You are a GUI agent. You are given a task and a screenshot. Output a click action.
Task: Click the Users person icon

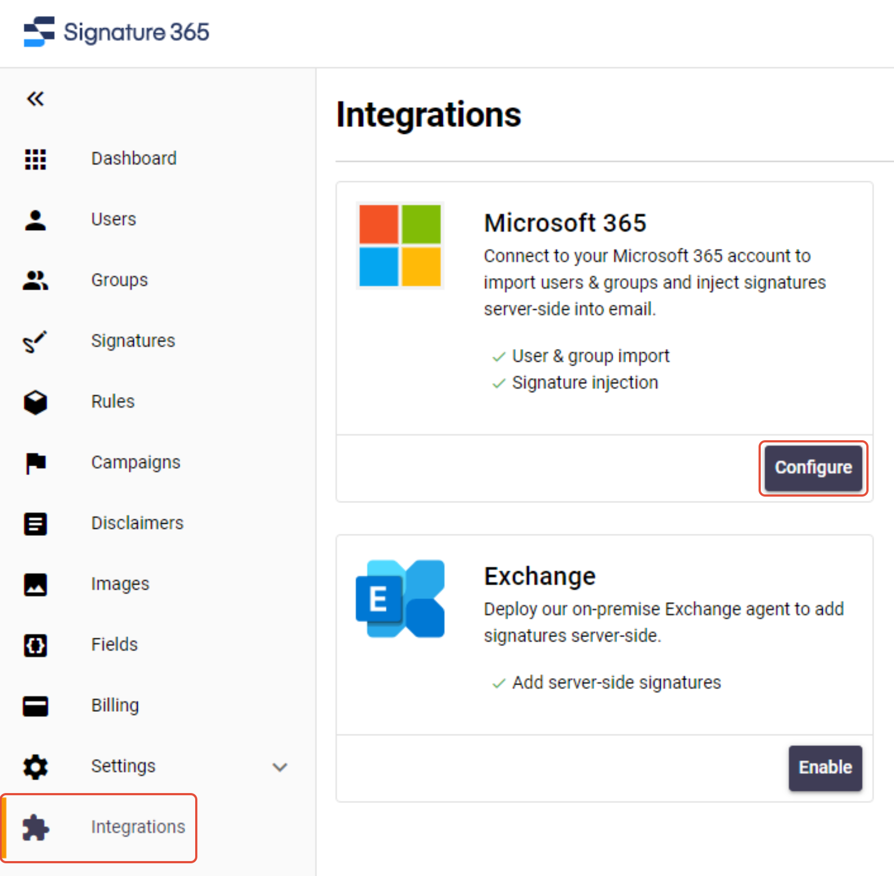(x=35, y=220)
